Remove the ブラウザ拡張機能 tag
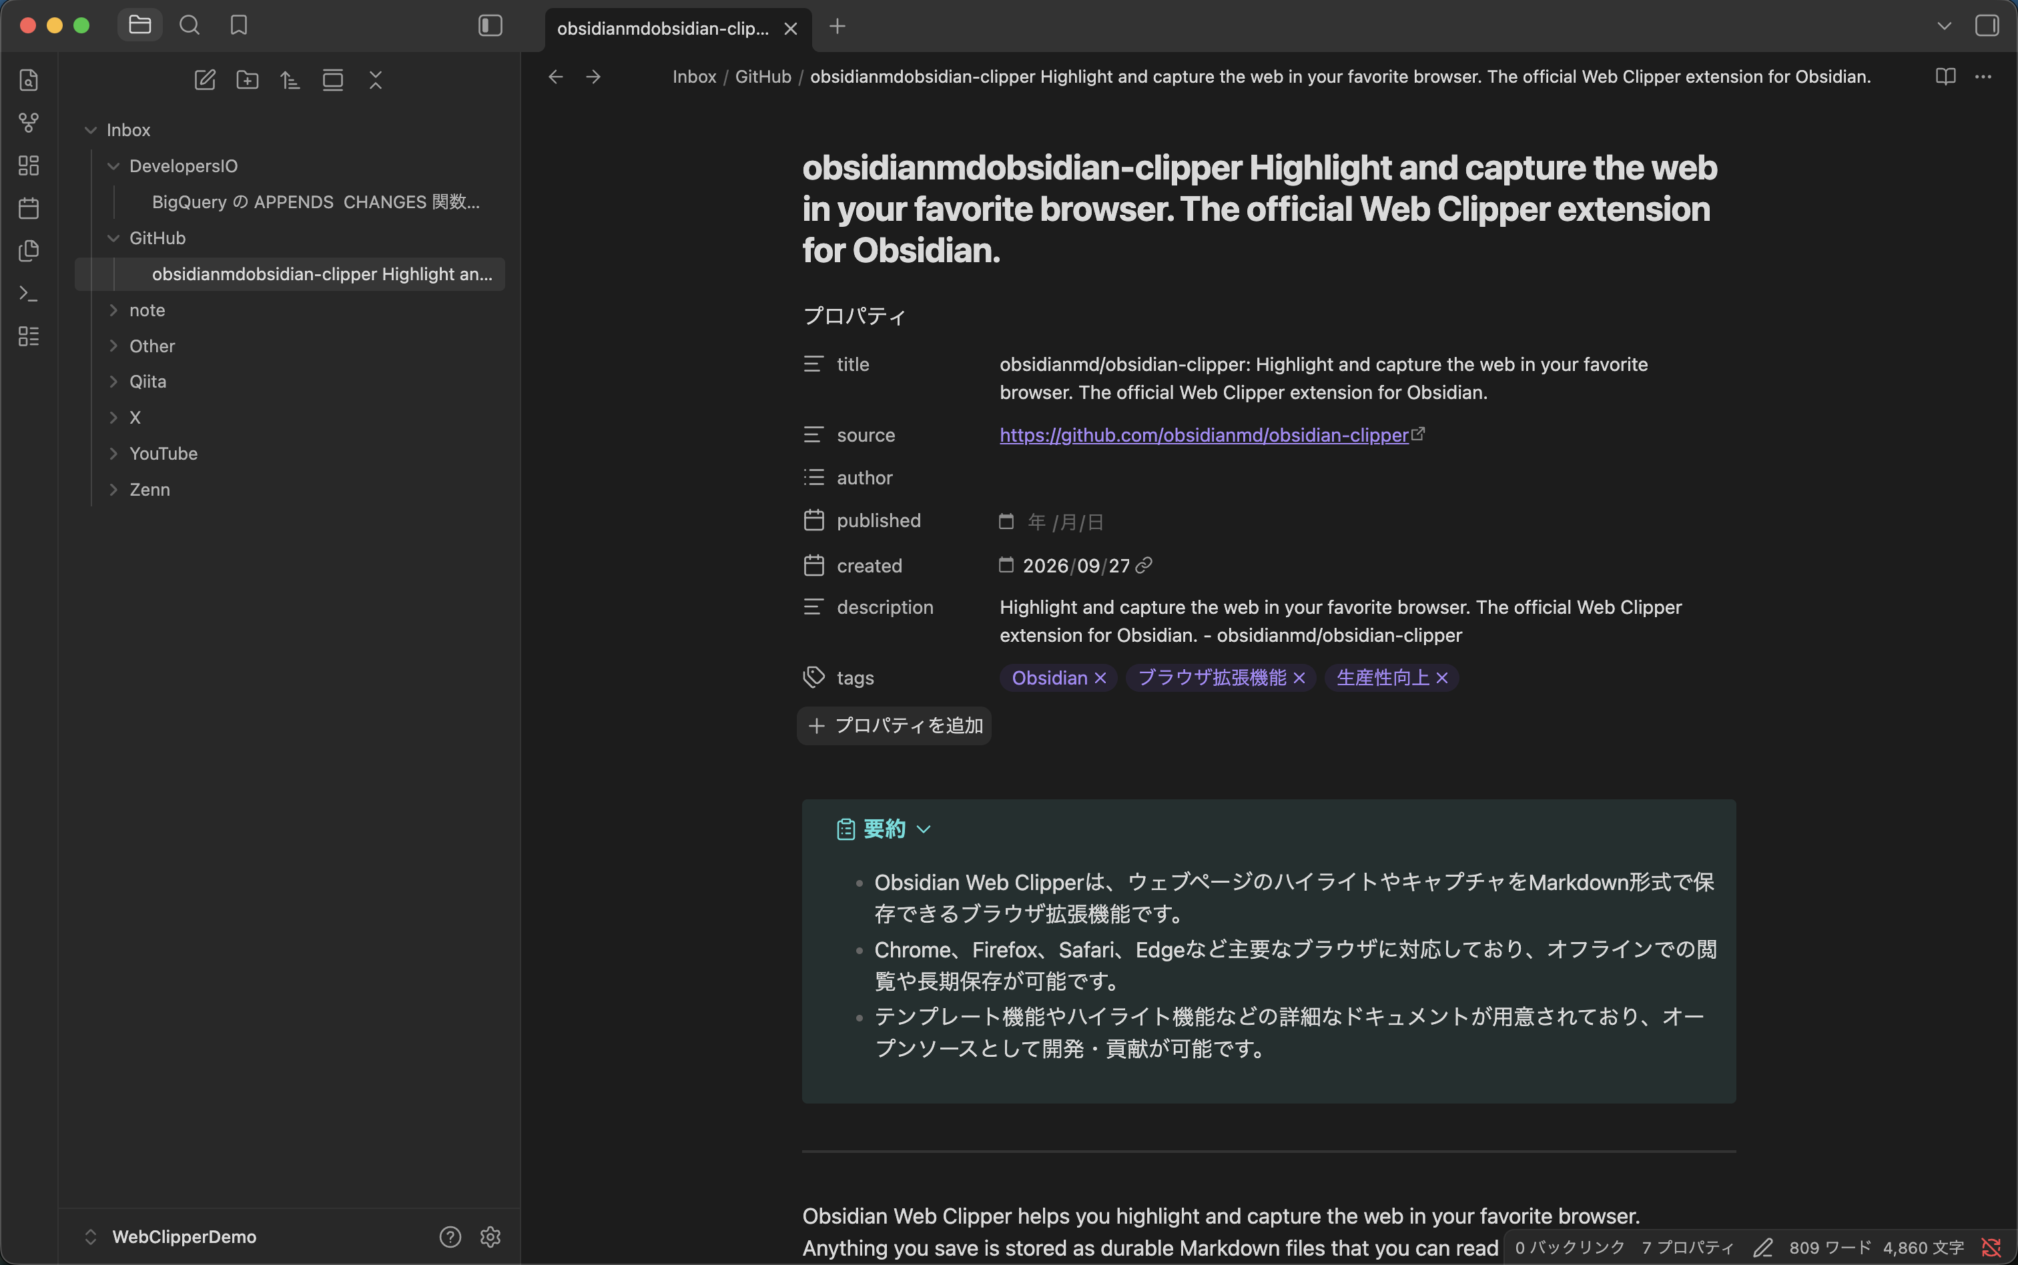The image size is (2018, 1265). coord(1299,679)
